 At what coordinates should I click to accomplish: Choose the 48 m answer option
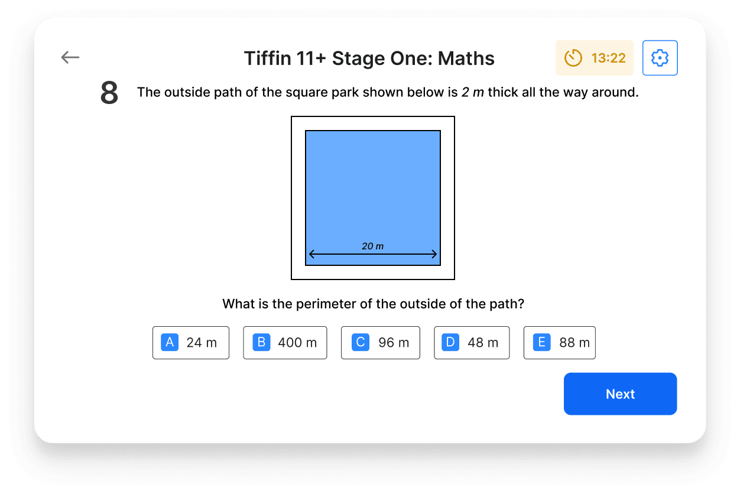472,343
